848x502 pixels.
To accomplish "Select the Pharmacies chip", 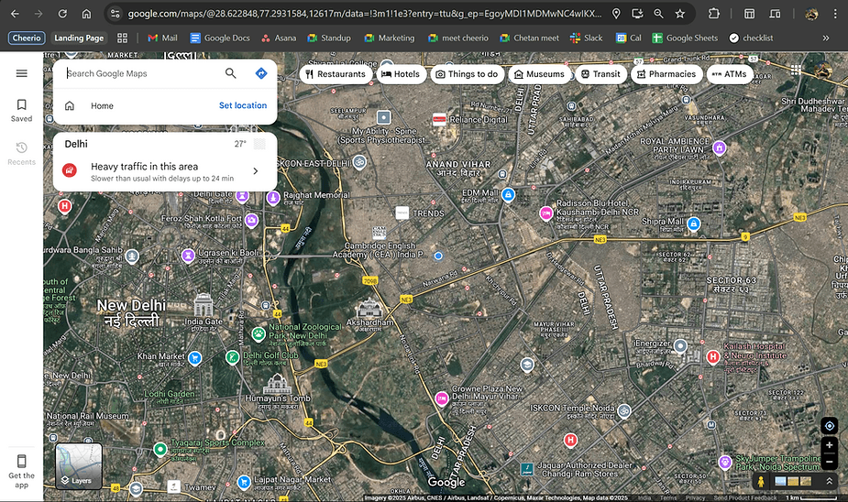I will pos(666,74).
